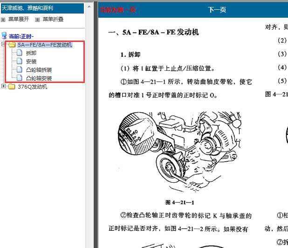Click the sidebar scrollbar up arrow
Viewport: 288px width, 248px height.
[x=89, y=7]
